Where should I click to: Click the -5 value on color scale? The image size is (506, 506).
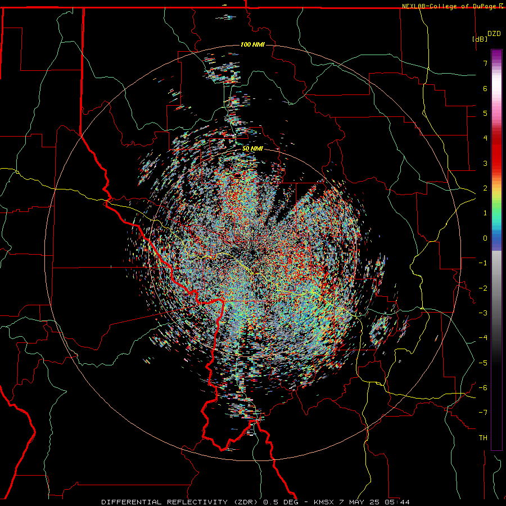(483, 363)
